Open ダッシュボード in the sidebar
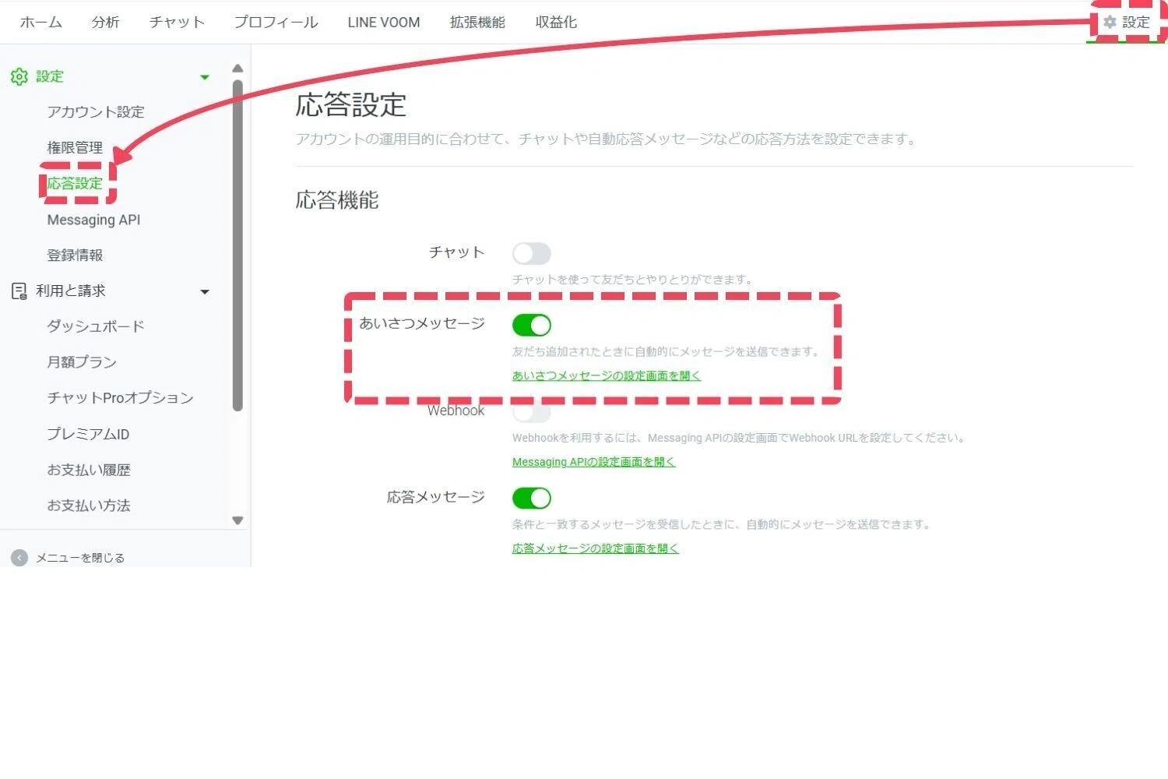Viewport: 1168px width, 779px height. [96, 326]
